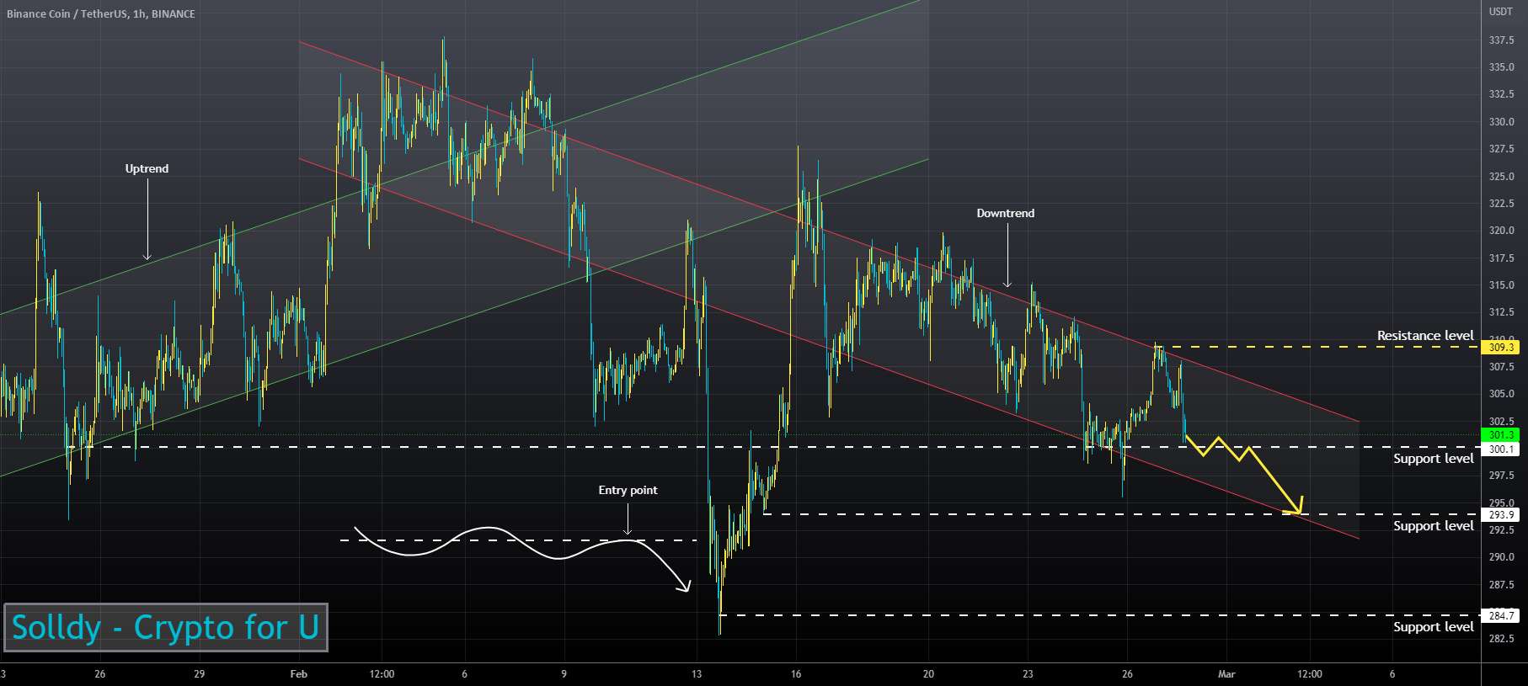This screenshot has width=1528, height=686.
Task: Click the 337.5 price axis value
Action: tap(1502, 40)
